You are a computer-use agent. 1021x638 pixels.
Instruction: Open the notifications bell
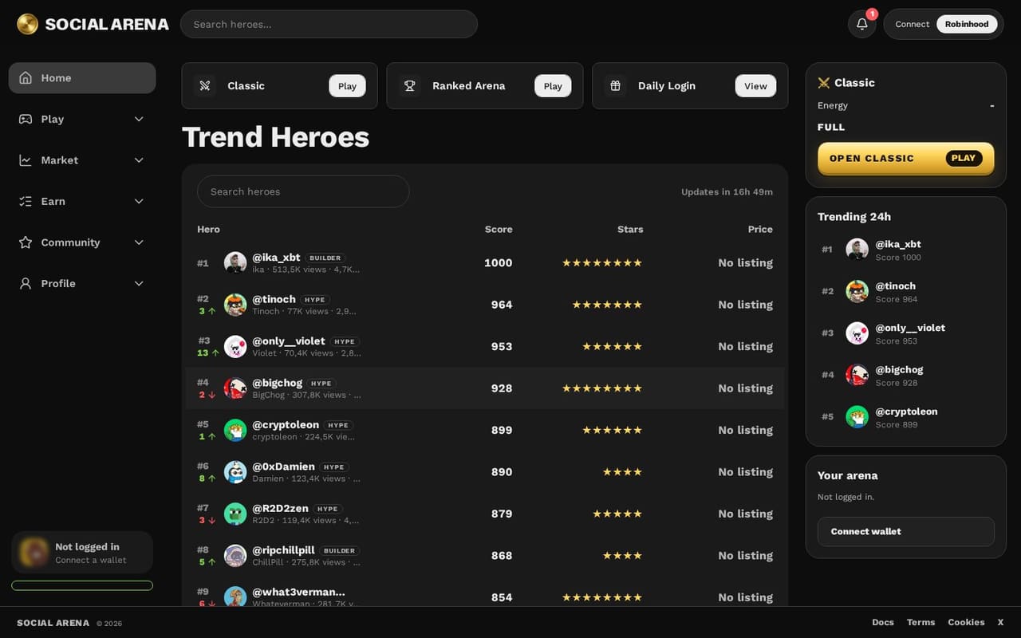(x=862, y=24)
